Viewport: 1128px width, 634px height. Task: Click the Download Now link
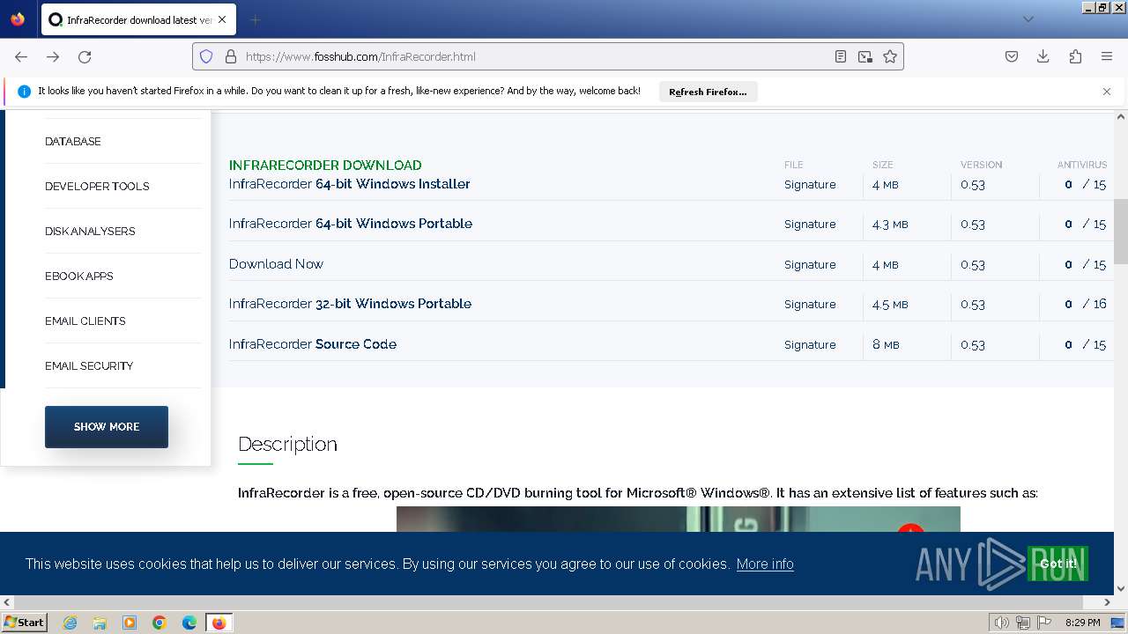[x=276, y=264]
